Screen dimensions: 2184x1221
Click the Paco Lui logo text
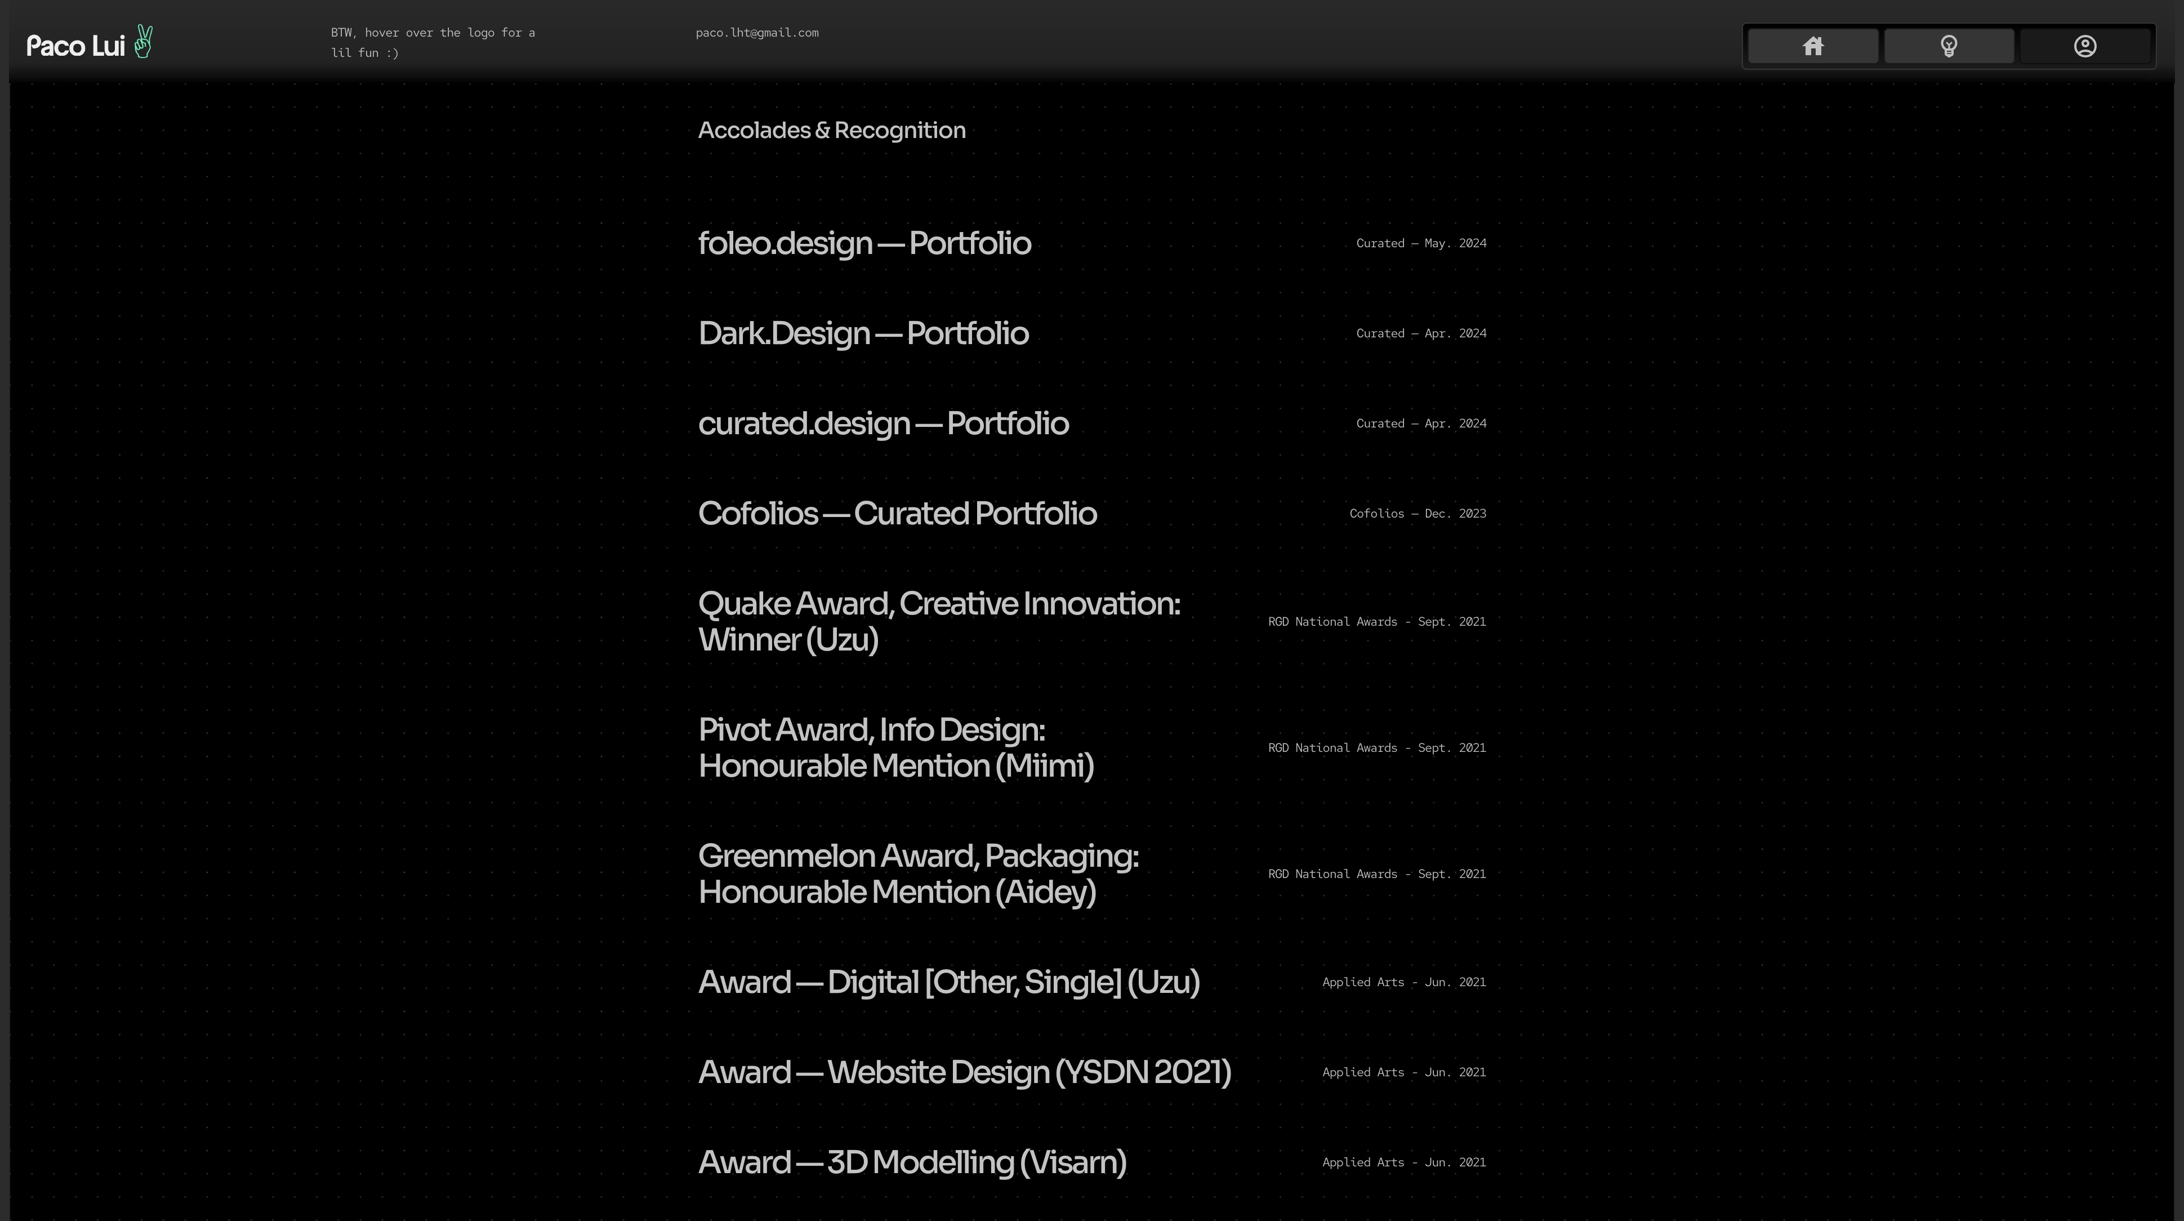(x=75, y=46)
